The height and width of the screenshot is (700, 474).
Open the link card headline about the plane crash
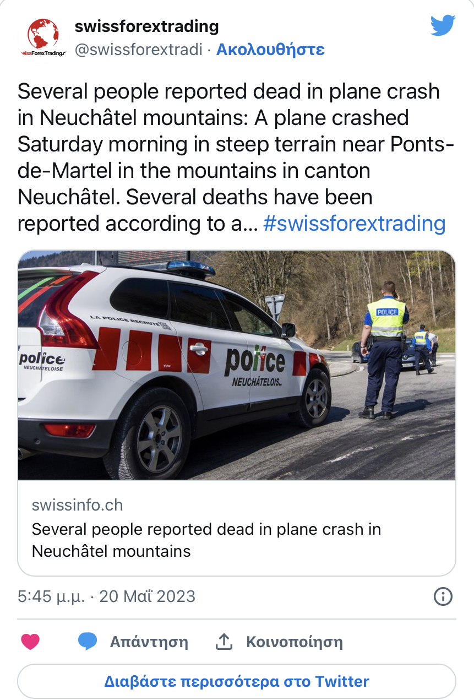click(206, 540)
